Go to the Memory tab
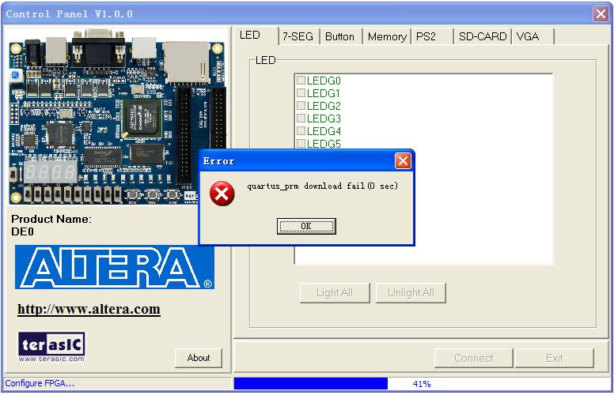Screen dimensions: 614x395 point(387,37)
